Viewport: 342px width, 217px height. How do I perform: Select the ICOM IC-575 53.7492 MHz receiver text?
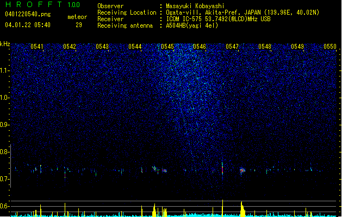(x=218, y=19)
